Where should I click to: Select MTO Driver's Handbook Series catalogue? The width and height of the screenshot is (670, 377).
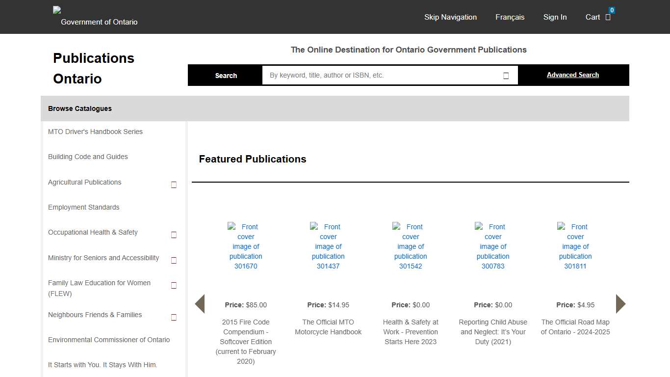[x=95, y=132]
